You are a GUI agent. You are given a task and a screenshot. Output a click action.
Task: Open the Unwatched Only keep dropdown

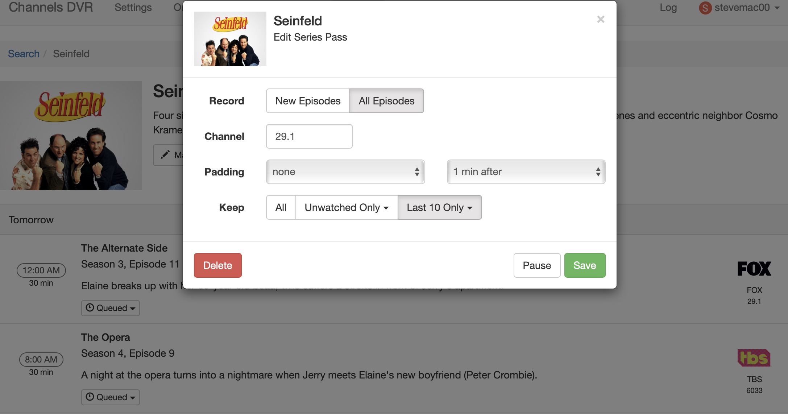pos(347,207)
